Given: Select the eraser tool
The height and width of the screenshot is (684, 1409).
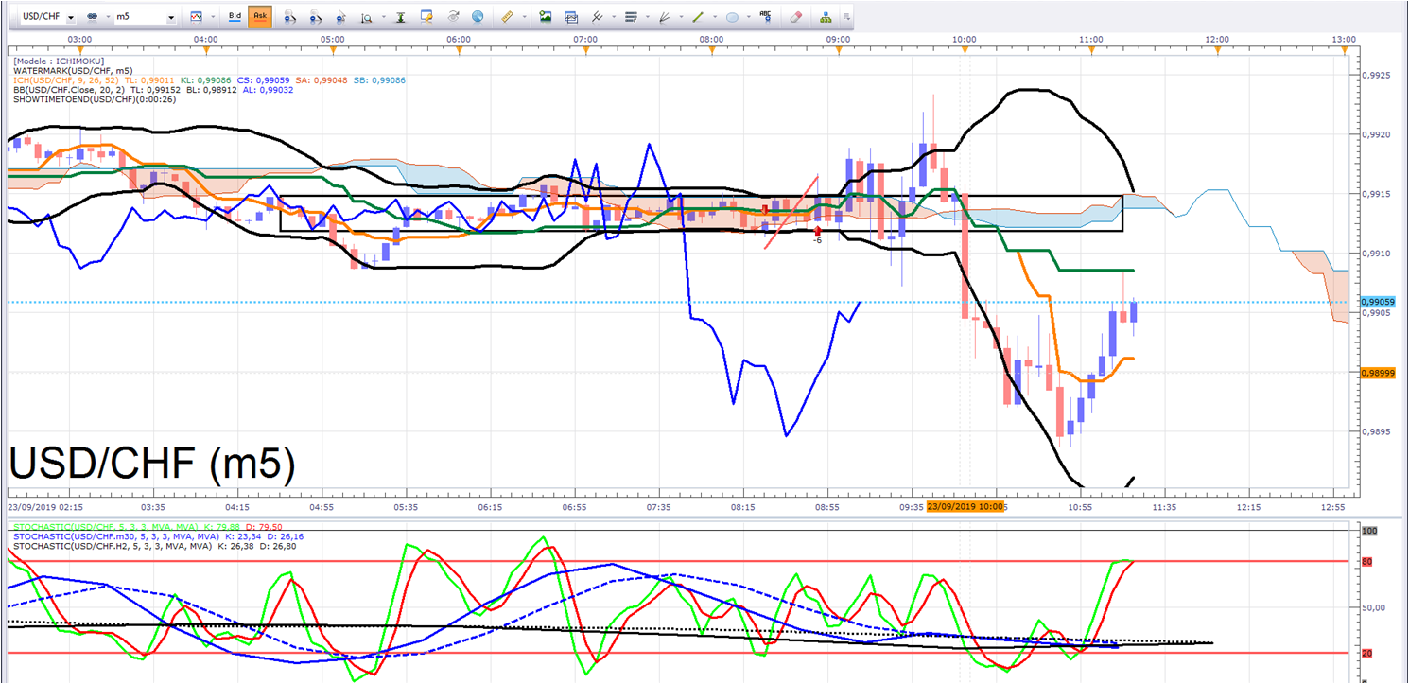Looking at the screenshot, I should (x=796, y=17).
